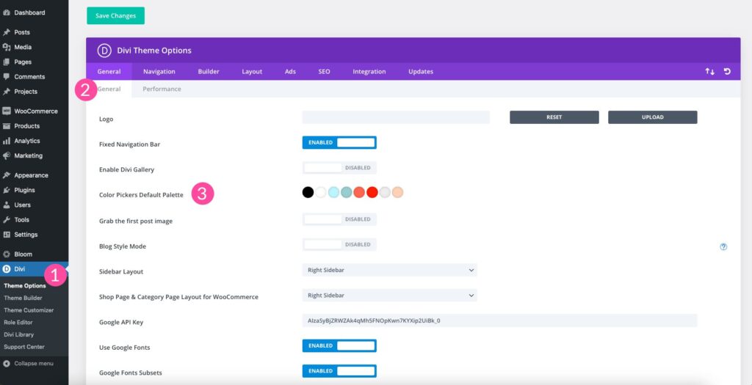Click the Marketing megaphone icon
This screenshot has height=385, width=752.
pos(6,155)
